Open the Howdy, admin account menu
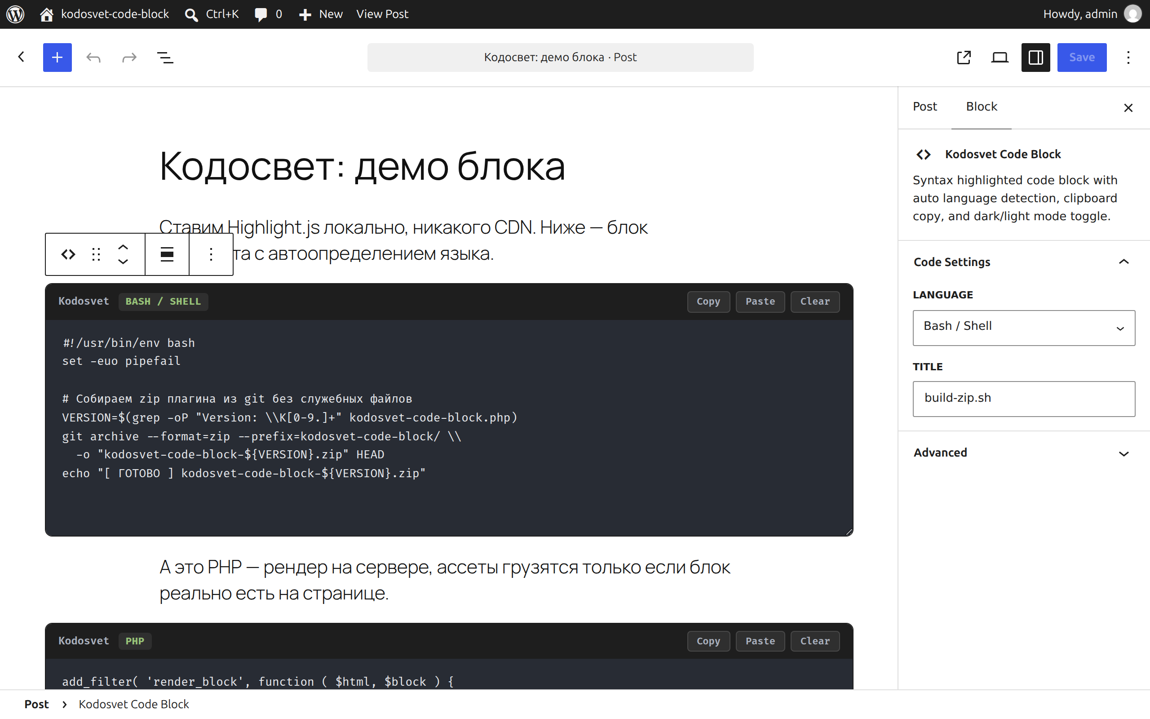 pos(1092,14)
